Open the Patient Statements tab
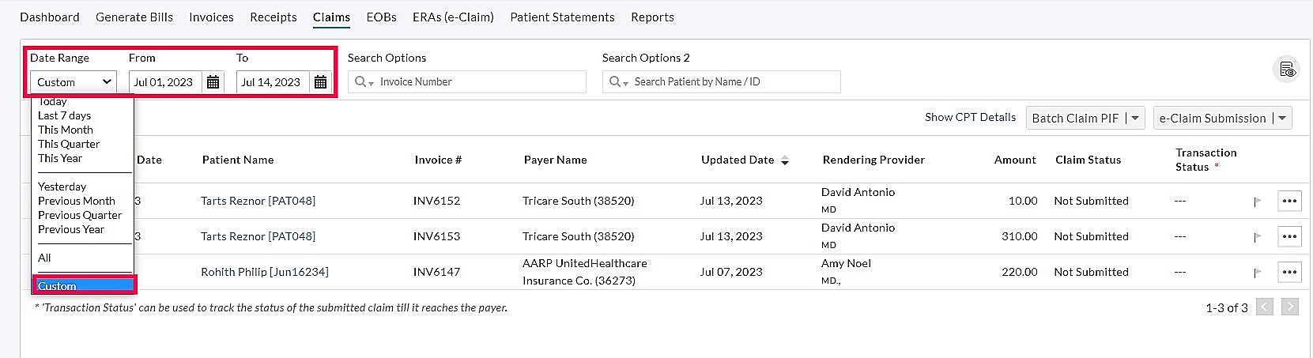The height and width of the screenshot is (358, 1313). (x=562, y=17)
